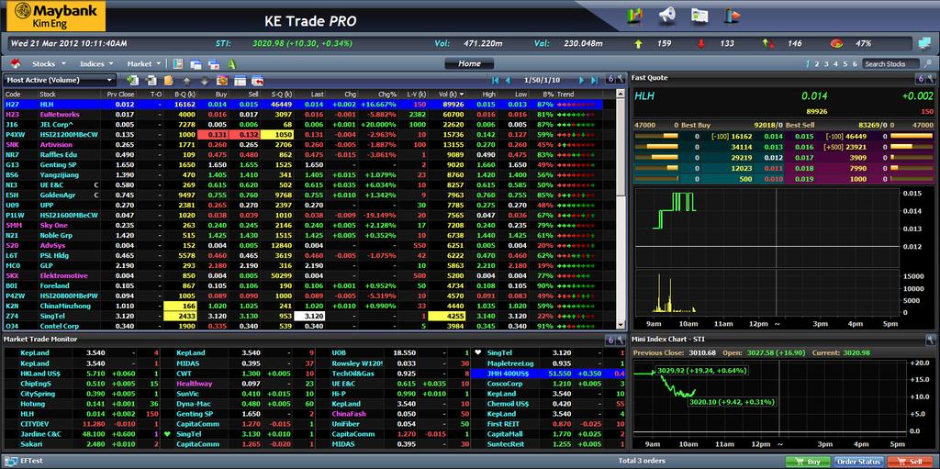Open the wrench settings in Market Trade Monitor

click(x=620, y=341)
